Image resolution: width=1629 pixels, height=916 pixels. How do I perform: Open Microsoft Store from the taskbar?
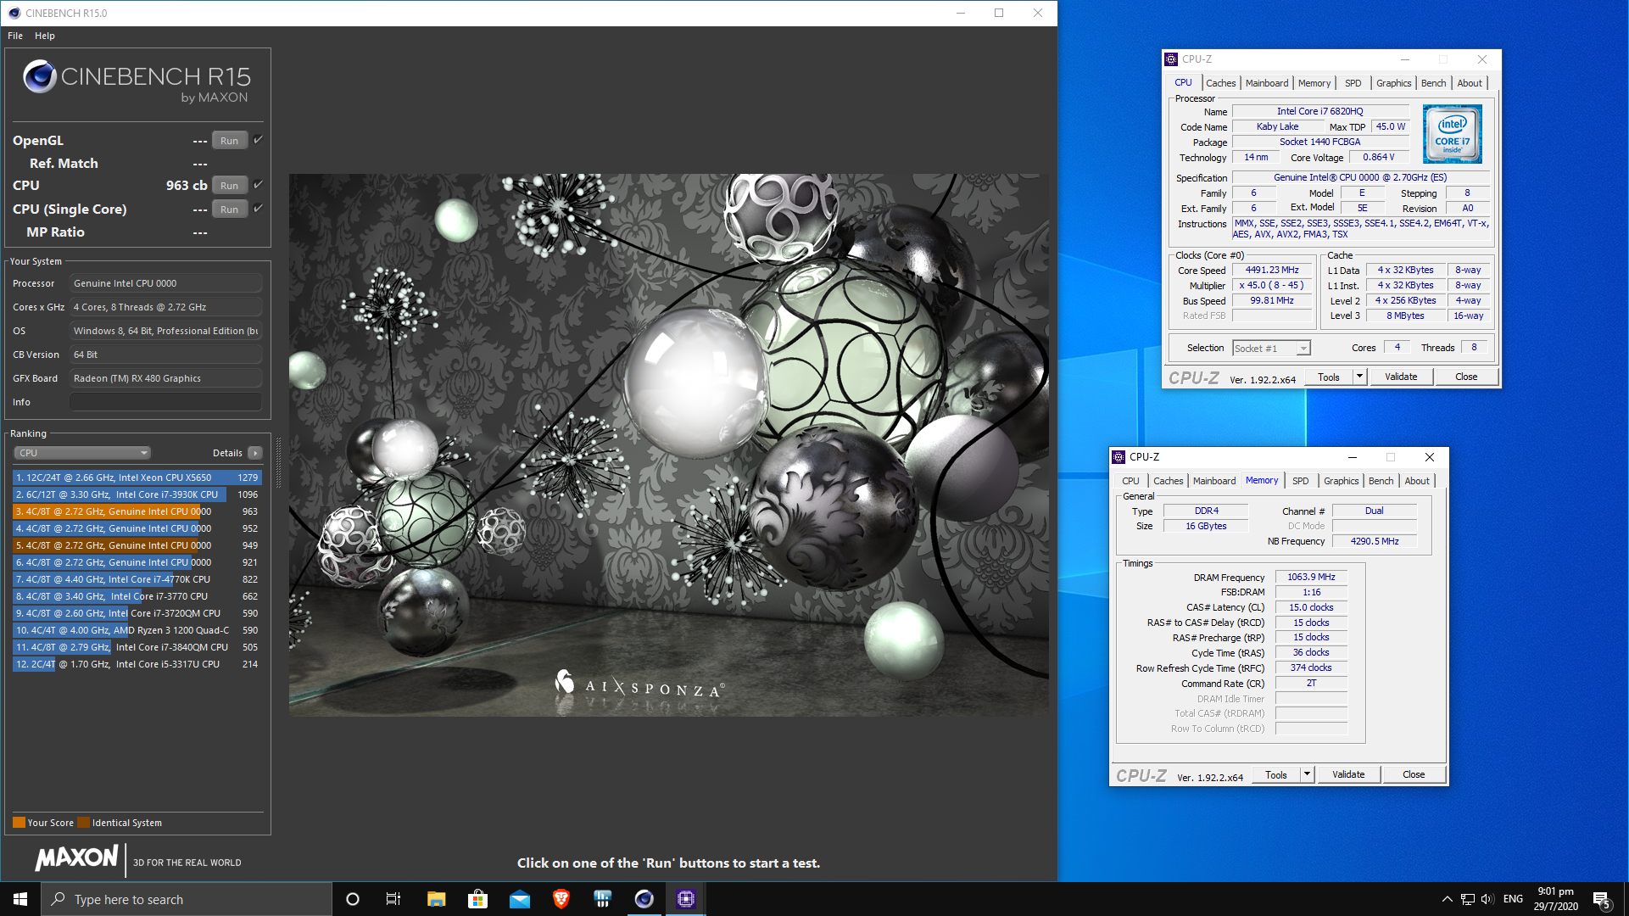tap(477, 899)
